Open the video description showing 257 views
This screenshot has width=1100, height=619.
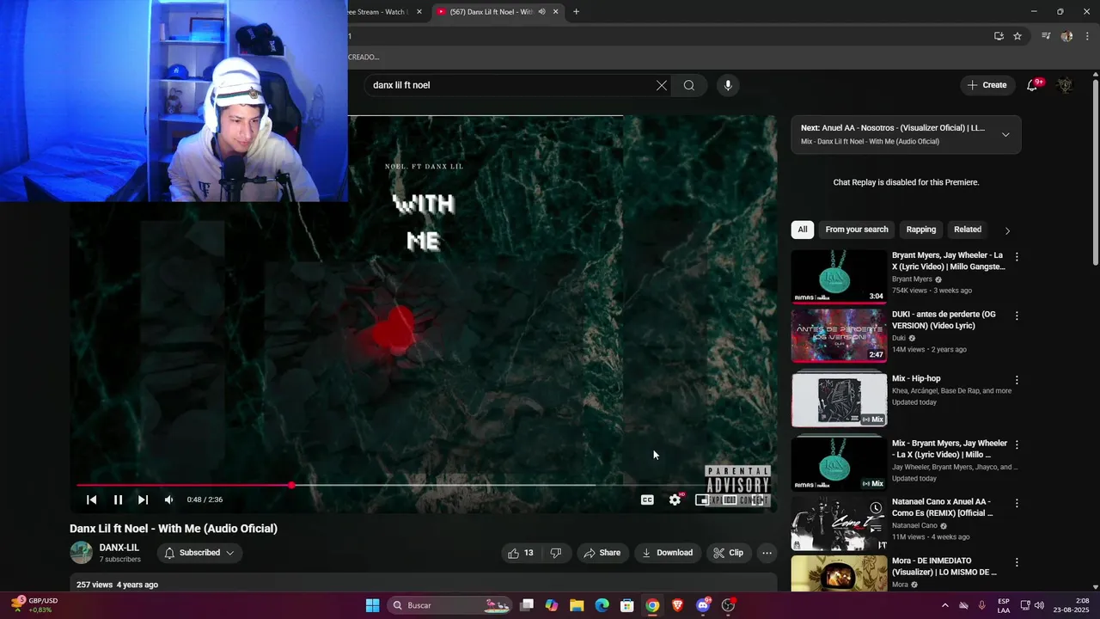pos(423,585)
